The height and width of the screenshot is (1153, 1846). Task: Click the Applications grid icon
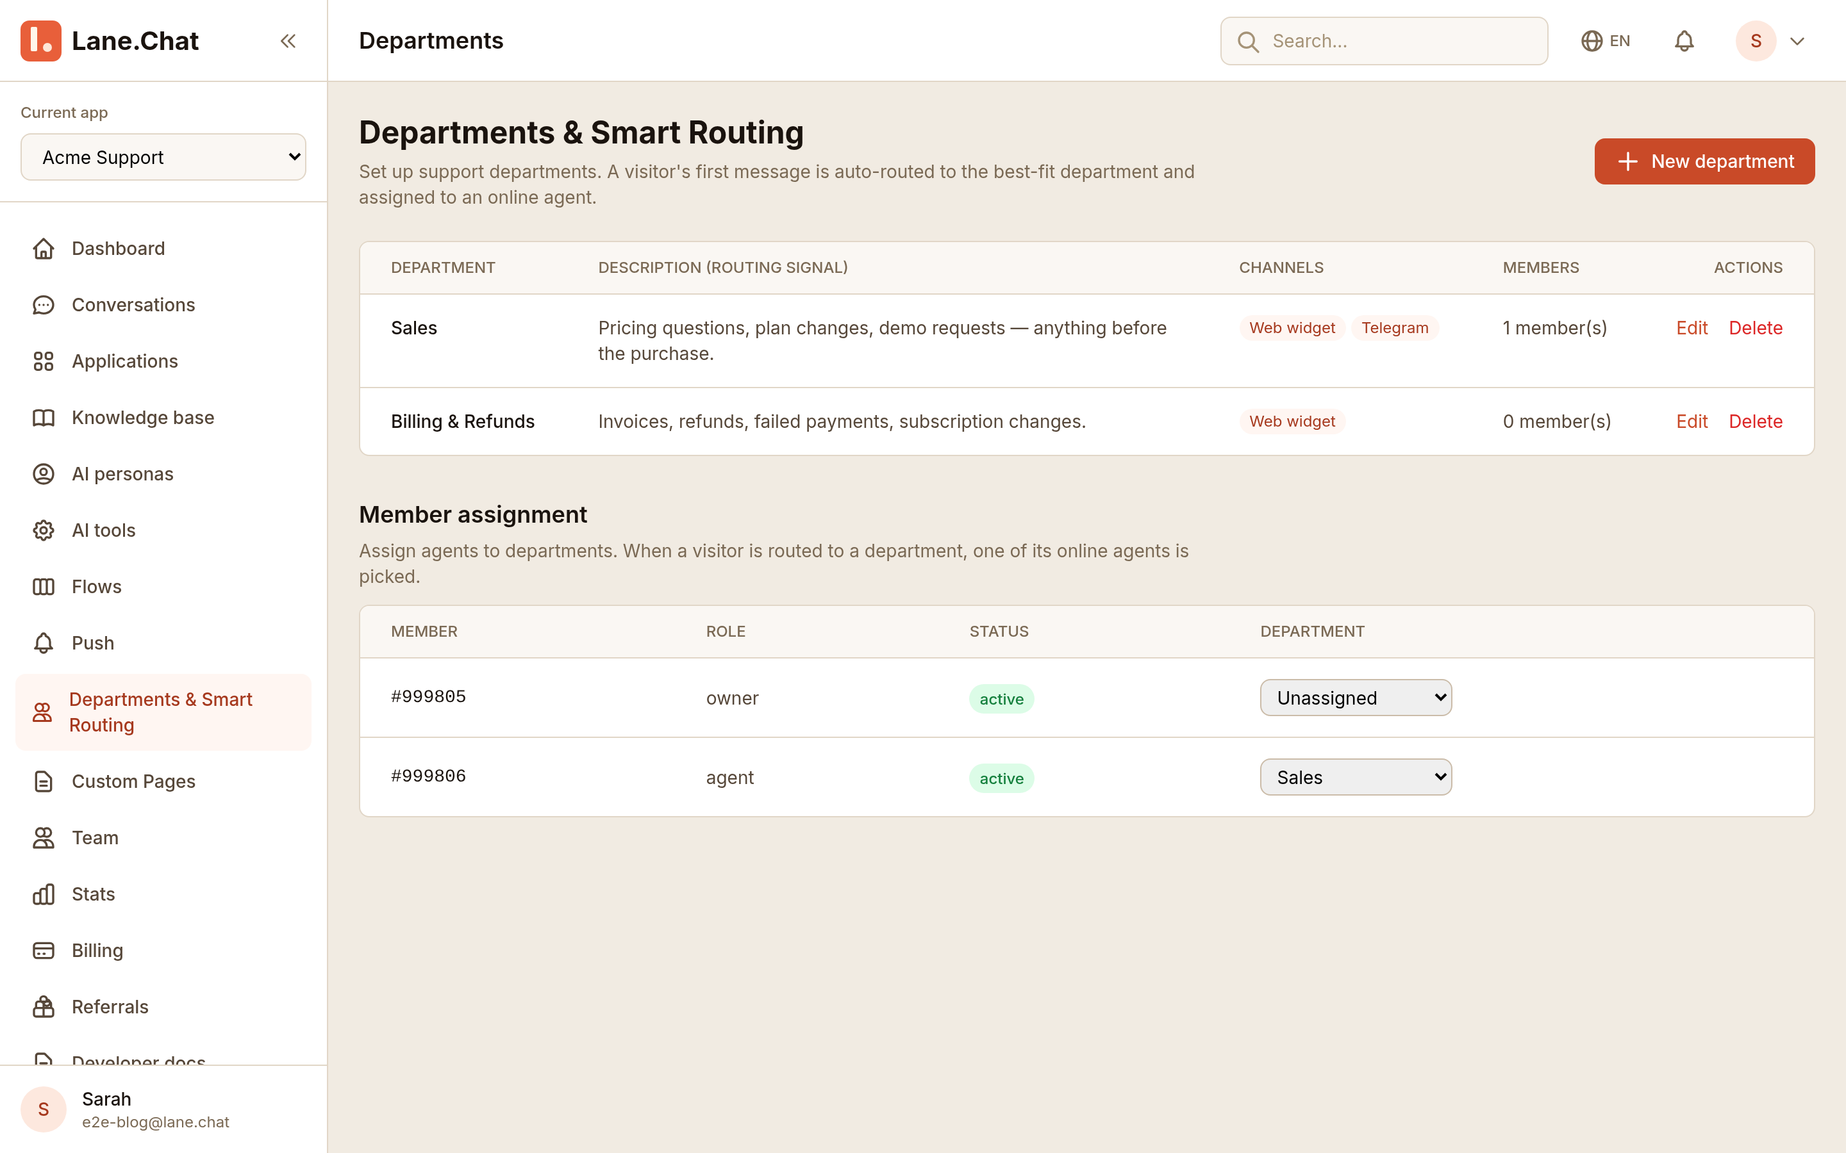tap(44, 361)
